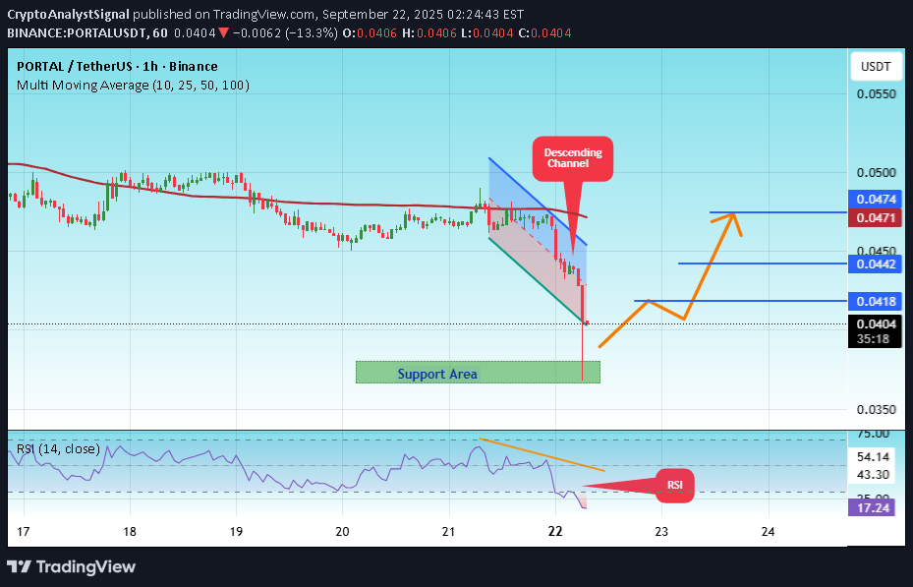Click the CryptoAnalystSignal author name
The image size is (913, 587).
[68, 14]
